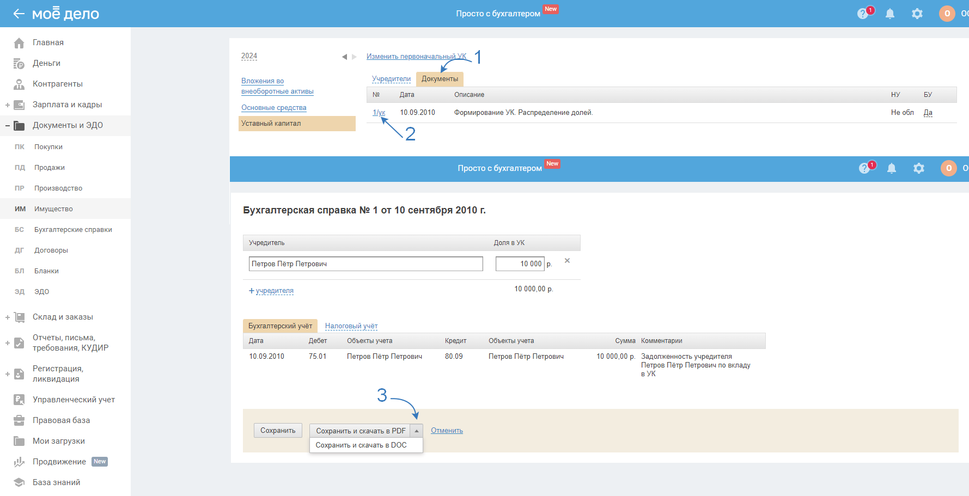Click the Правовая база briefcase icon

tap(19, 420)
